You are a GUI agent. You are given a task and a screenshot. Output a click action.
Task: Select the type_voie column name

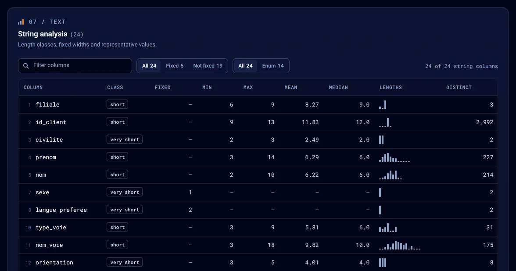(51, 228)
